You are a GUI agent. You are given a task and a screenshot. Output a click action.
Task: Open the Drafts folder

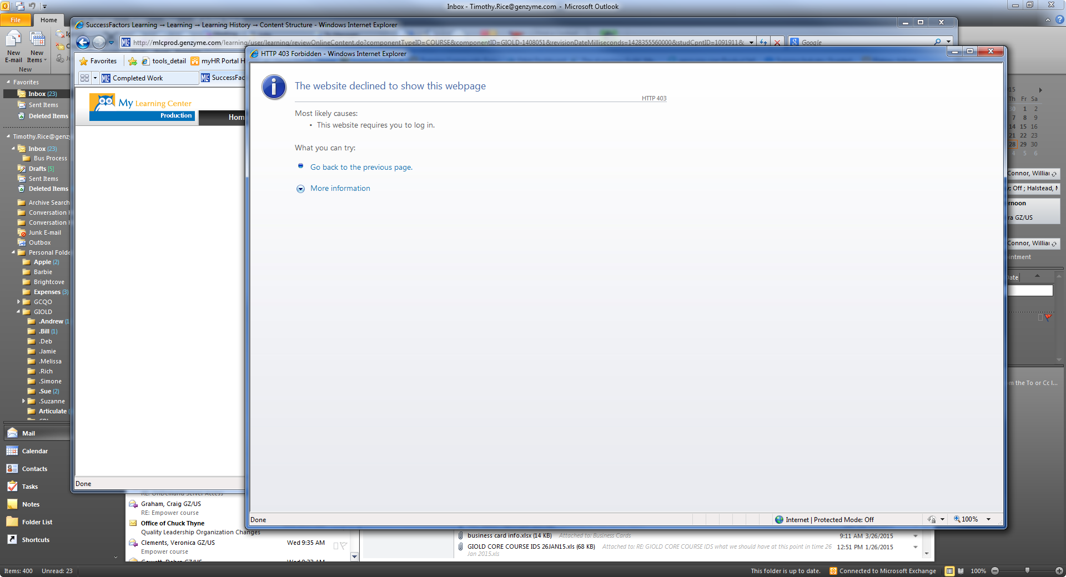(37, 169)
